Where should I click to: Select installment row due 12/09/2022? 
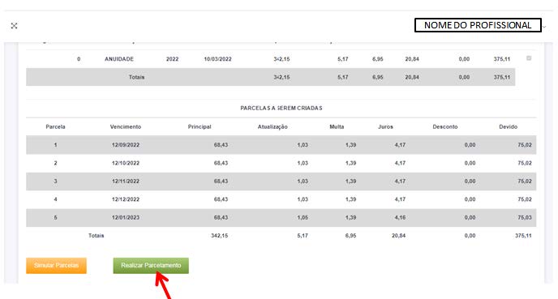coord(281,145)
